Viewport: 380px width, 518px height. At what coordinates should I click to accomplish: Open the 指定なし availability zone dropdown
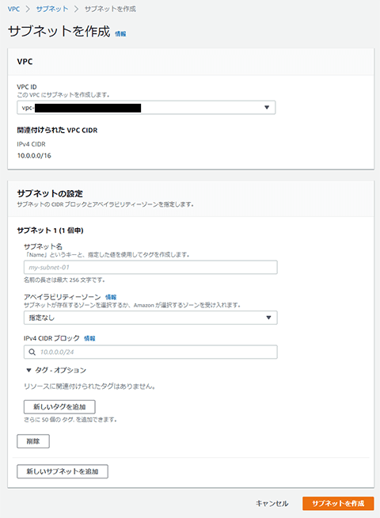(150, 318)
